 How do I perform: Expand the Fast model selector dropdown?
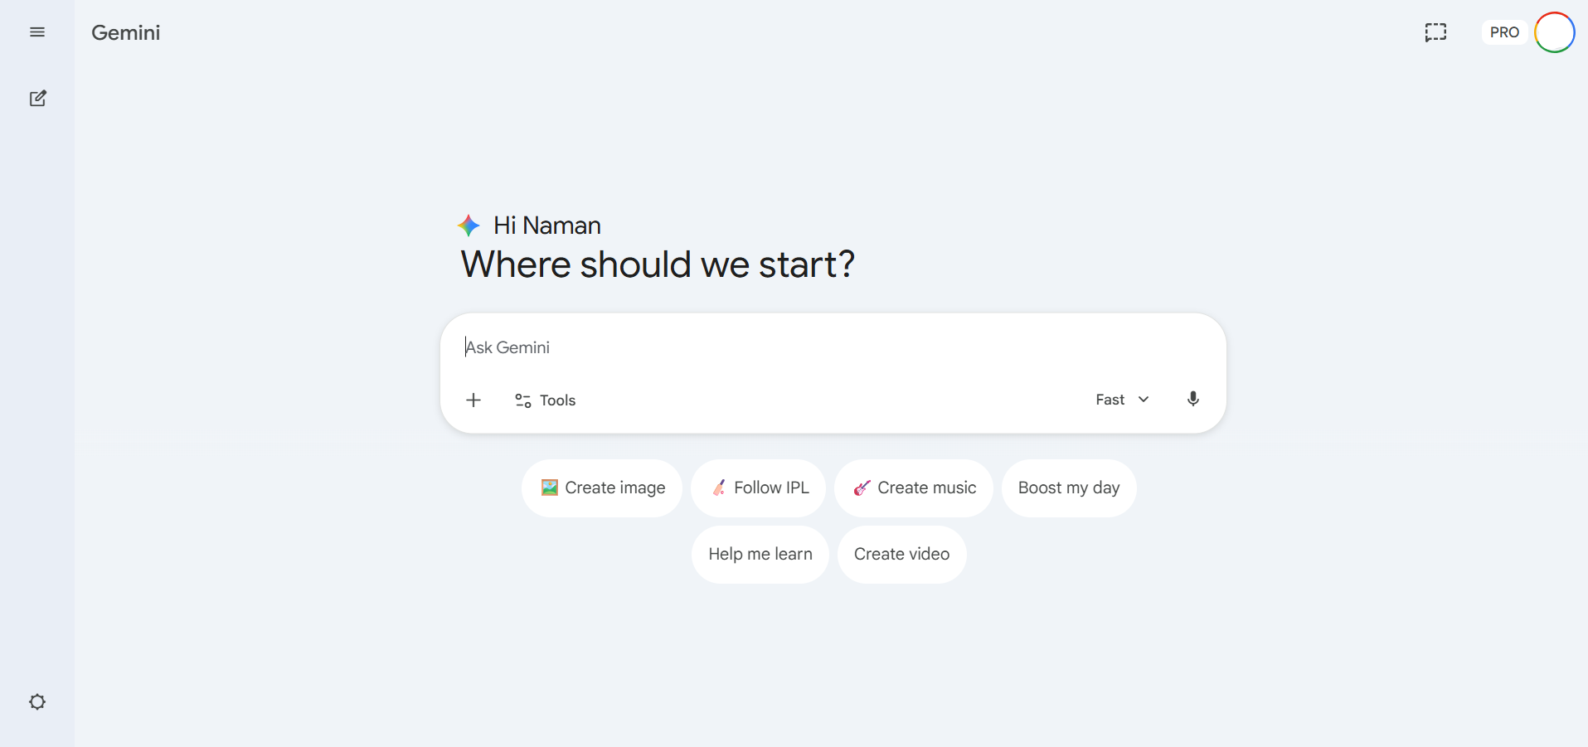[x=1121, y=400]
